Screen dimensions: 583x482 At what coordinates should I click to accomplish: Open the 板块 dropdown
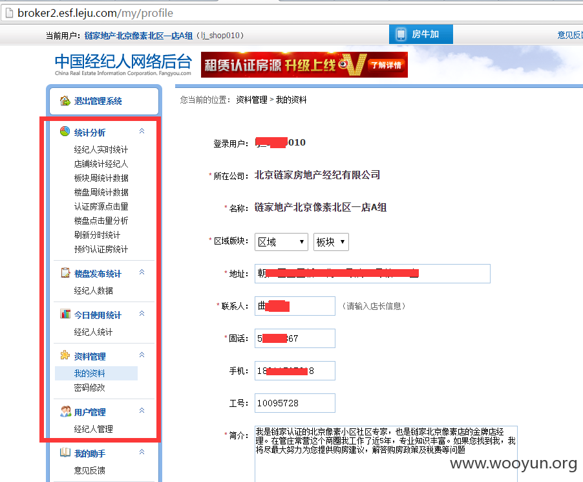[x=331, y=242]
